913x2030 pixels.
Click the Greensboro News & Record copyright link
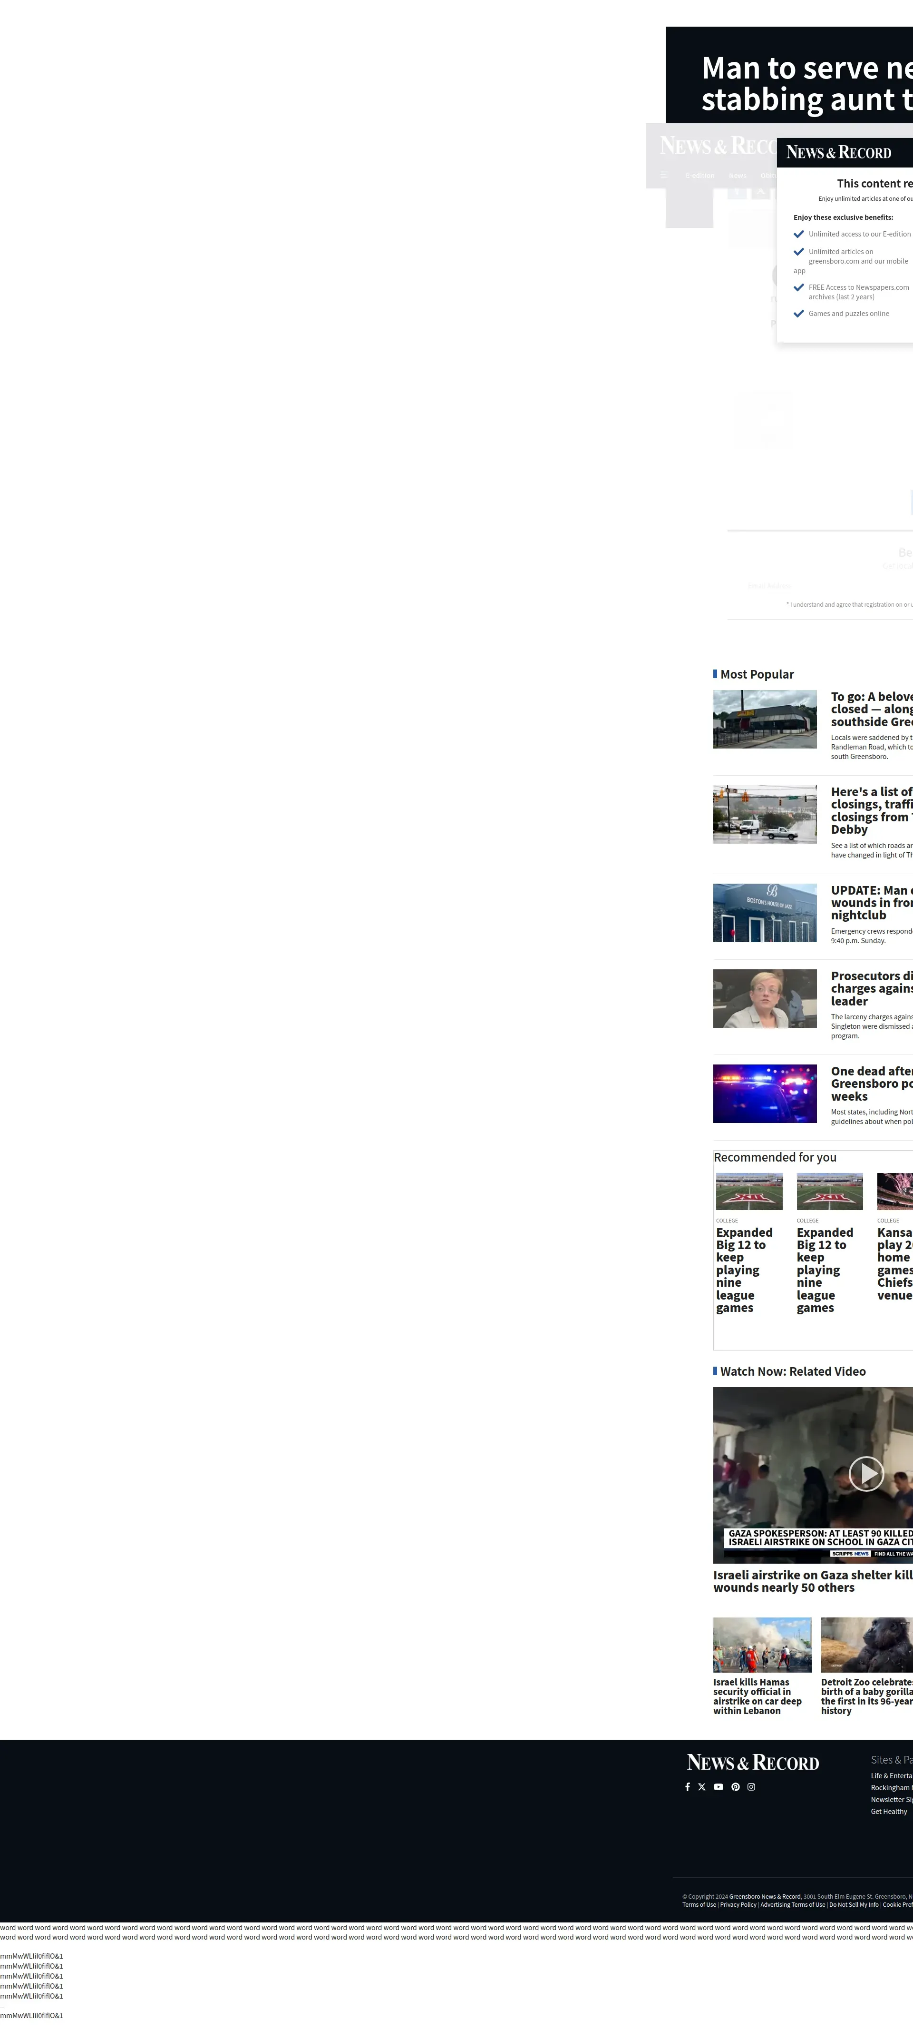tap(765, 1897)
